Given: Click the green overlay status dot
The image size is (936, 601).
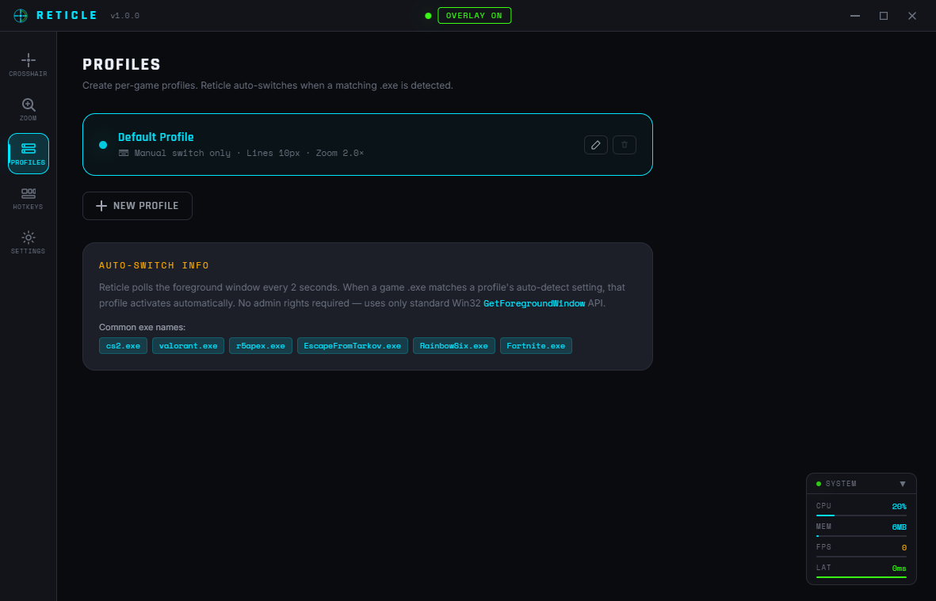Looking at the screenshot, I should click(428, 16).
